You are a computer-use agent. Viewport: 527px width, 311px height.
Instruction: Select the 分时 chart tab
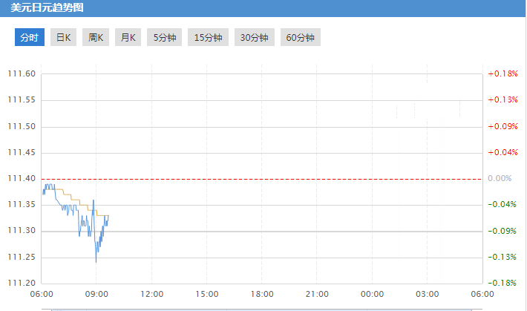[30, 37]
